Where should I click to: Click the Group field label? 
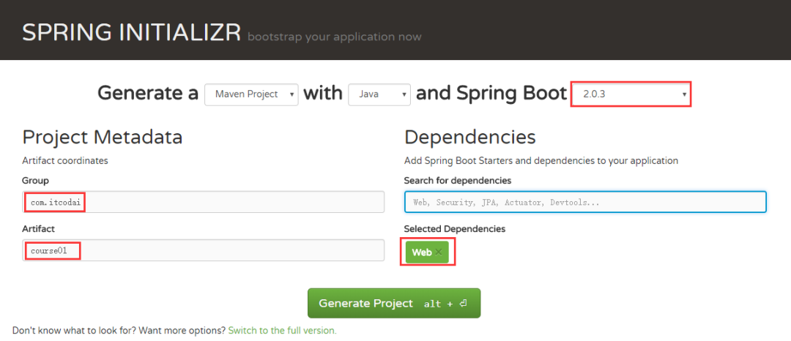[x=36, y=181]
